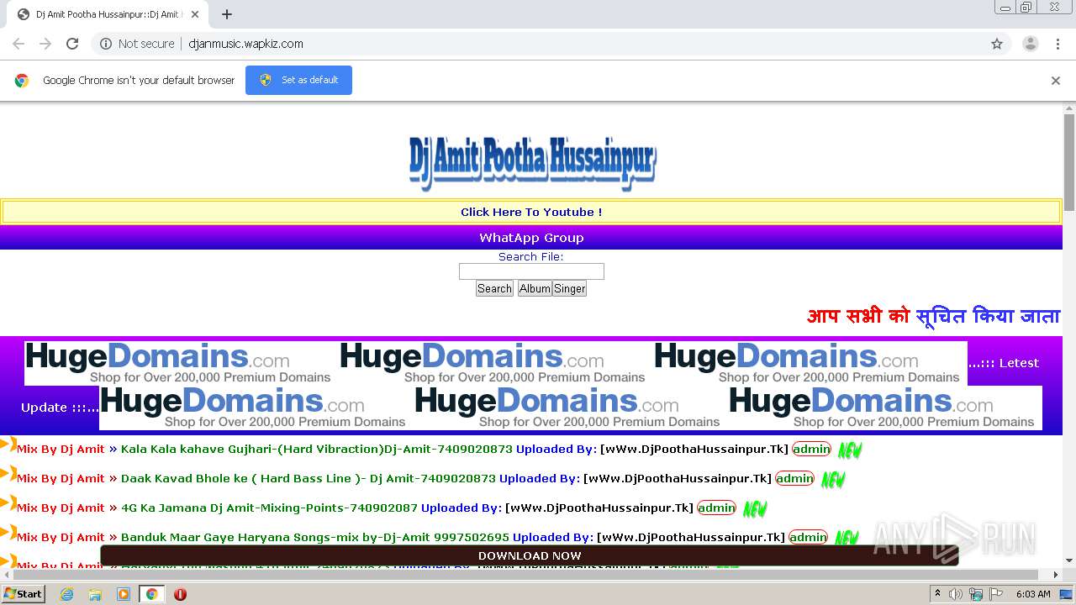Click the Album button
Viewport: 1076px width, 605px height.
[x=535, y=288]
